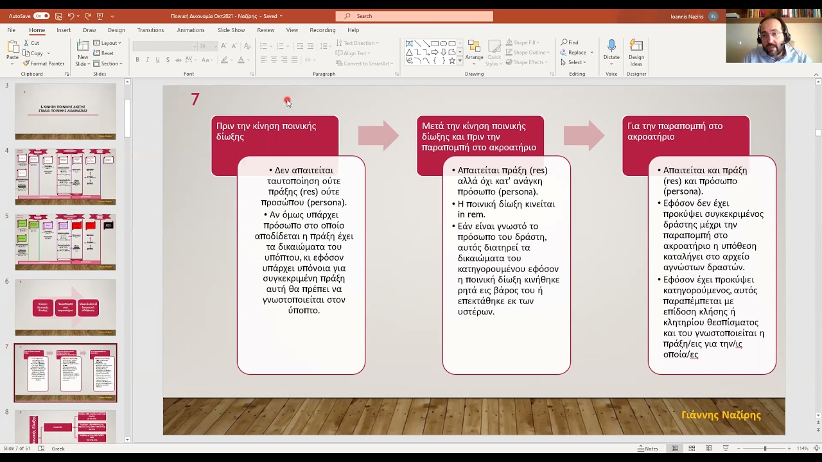Viewport: 822px width, 462px height.
Task: Open text highlight color arrow
Action: [232, 60]
